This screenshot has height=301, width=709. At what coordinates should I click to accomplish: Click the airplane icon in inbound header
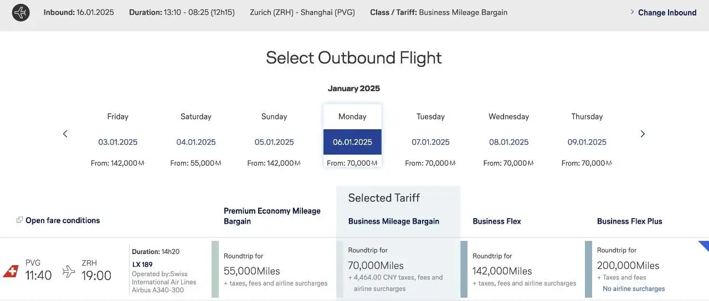click(x=21, y=12)
